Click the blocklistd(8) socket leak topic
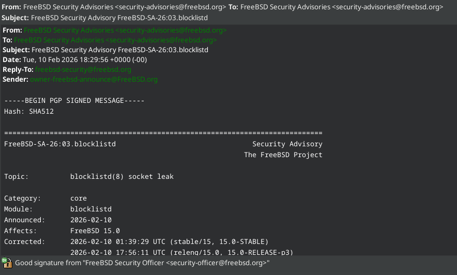This screenshot has height=275, width=457. 121,176
